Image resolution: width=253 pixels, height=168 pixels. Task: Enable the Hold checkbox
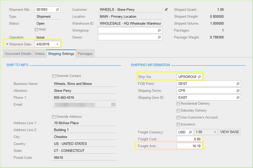click(x=36, y=29)
